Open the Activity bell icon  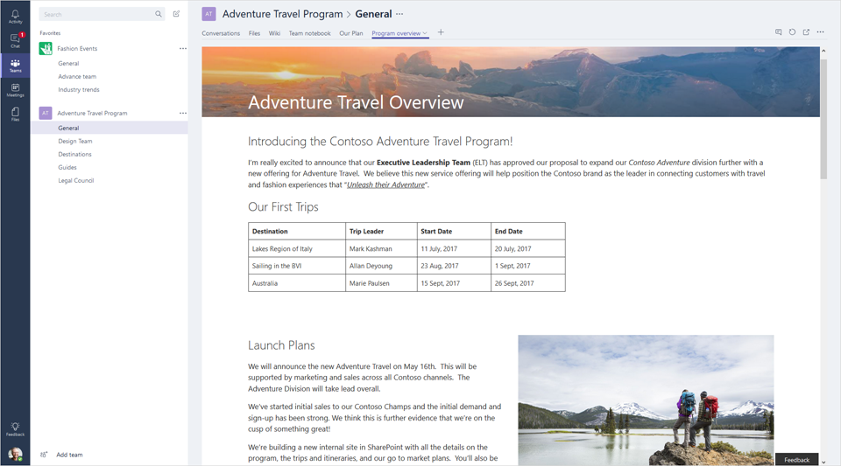tap(15, 16)
